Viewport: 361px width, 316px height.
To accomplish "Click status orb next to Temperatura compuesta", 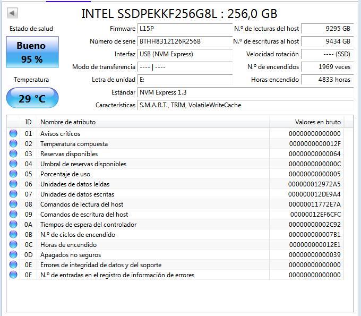I will coord(13,144).
